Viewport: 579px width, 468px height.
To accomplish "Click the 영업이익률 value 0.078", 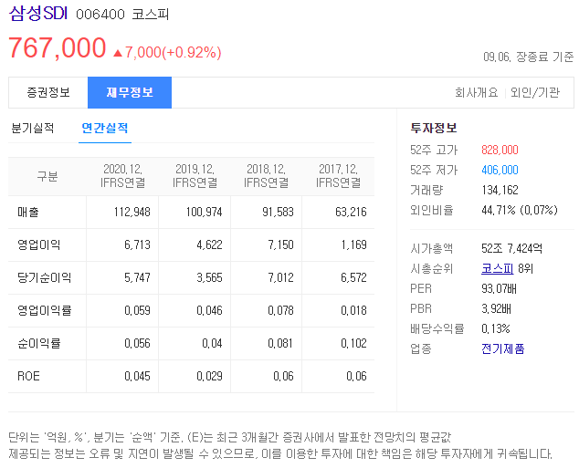I will (x=281, y=310).
